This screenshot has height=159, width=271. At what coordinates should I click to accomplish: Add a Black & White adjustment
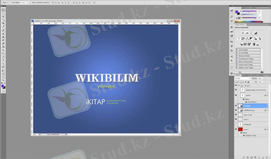[x=251, y=38]
